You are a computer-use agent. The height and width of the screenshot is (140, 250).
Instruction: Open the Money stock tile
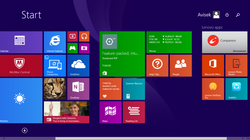pyautogui.click(x=169, y=42)
